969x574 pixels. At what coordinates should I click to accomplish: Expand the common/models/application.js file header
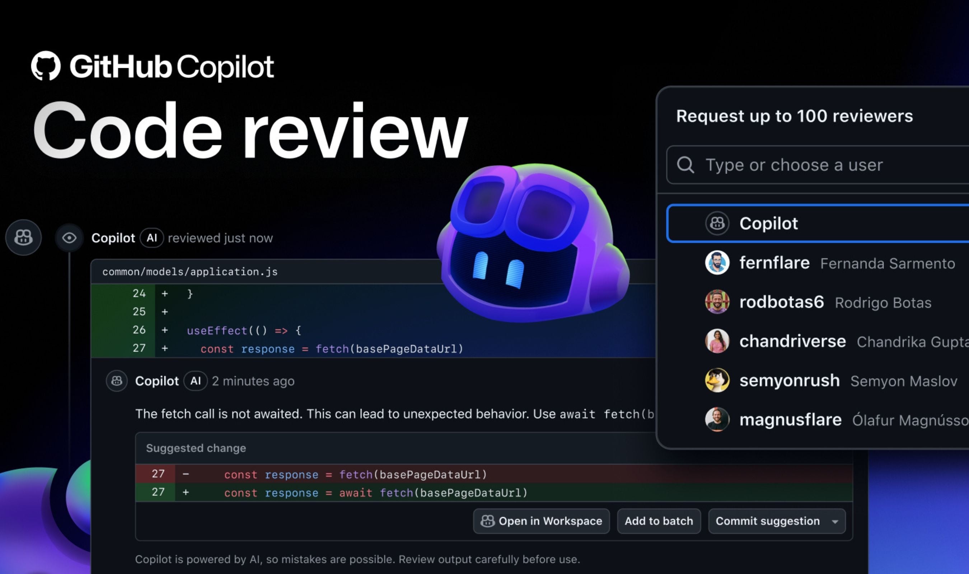189,272
